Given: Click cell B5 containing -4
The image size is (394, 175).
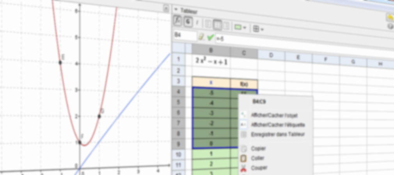Looking at the screenshot, I should tap(211, 103).
